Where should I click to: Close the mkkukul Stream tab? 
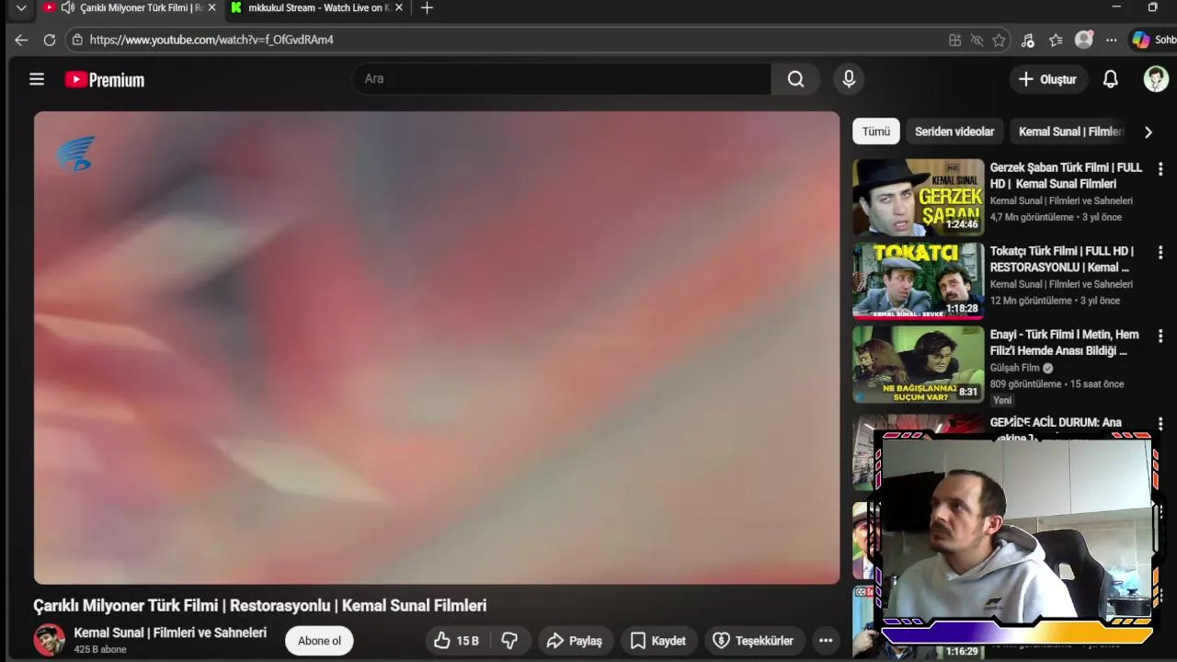[x=399, y=7]
